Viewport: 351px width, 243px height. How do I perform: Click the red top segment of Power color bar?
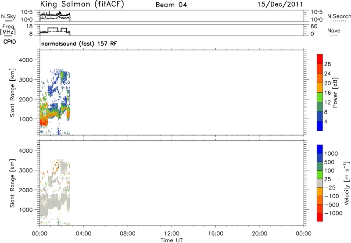point(320,59)
